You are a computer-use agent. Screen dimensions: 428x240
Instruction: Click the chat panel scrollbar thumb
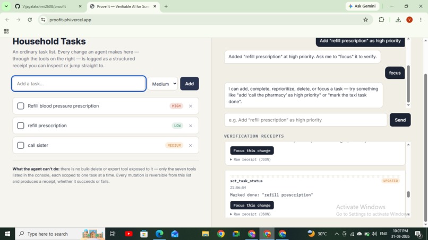tap(408, 84)
